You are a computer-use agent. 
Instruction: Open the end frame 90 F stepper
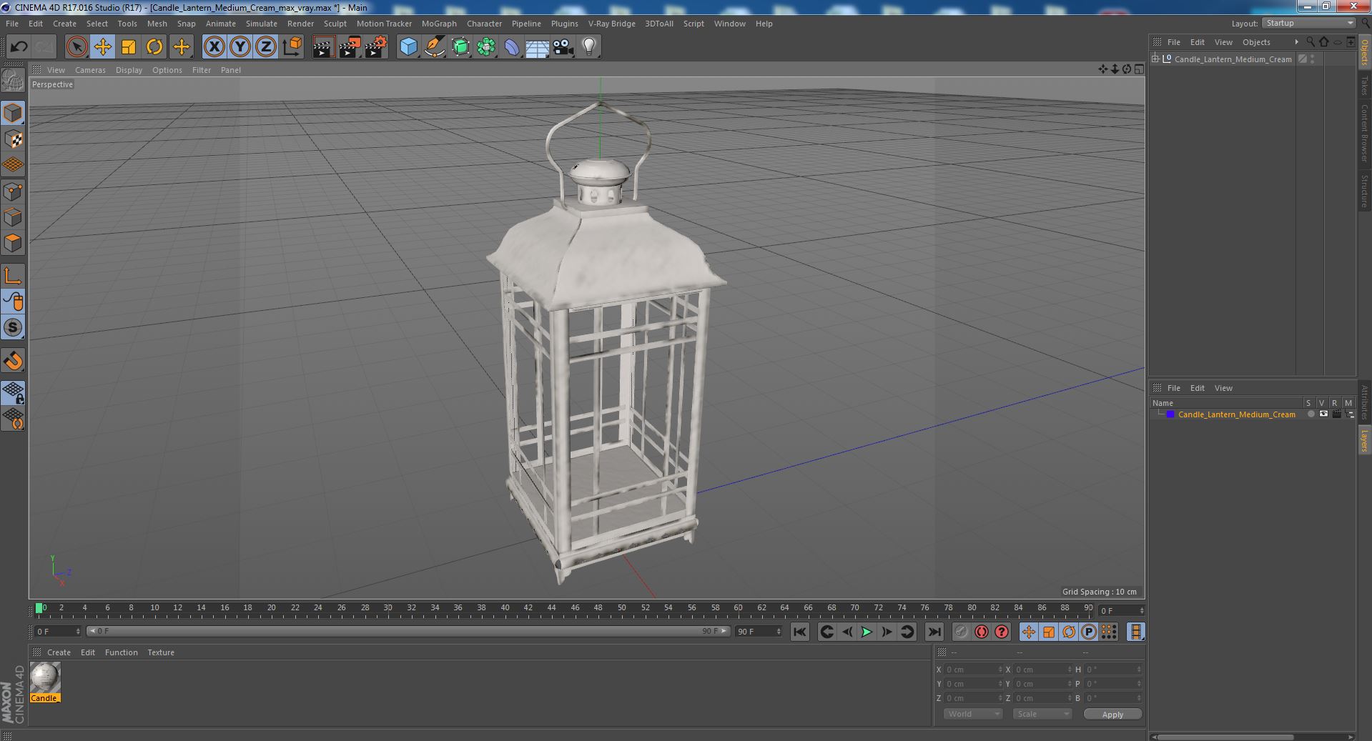(x=779, y=631)
